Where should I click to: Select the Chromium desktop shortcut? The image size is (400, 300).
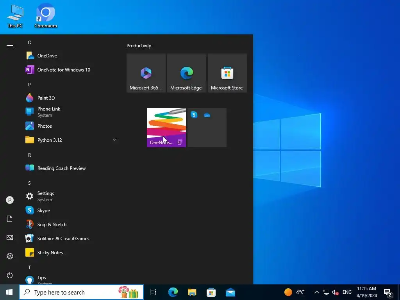(46, 16)
